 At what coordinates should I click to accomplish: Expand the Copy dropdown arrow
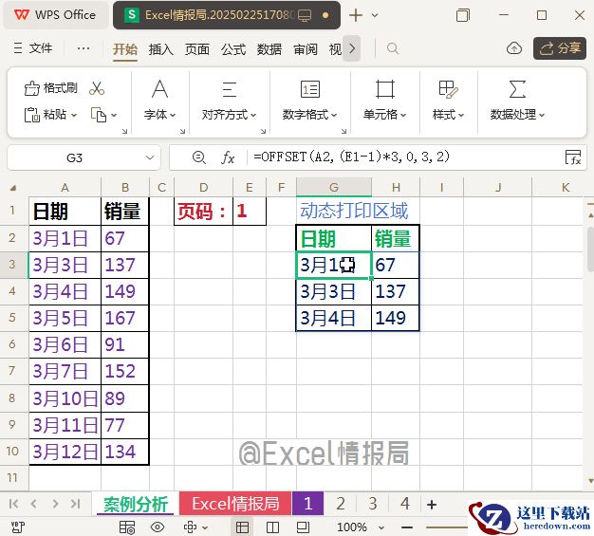tap(114, 115)
